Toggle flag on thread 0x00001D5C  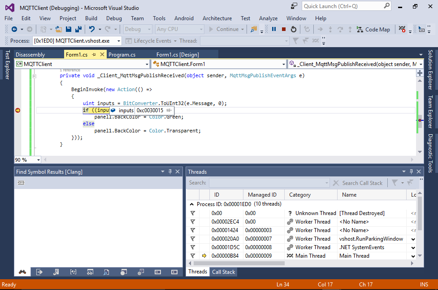(193, 247)
